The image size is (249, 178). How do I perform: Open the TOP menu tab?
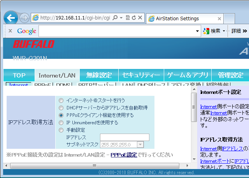pyautogui.click(x=19, y=75)
